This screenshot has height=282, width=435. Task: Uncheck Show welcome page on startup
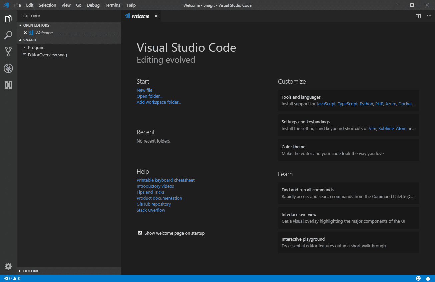coord(140,233)
